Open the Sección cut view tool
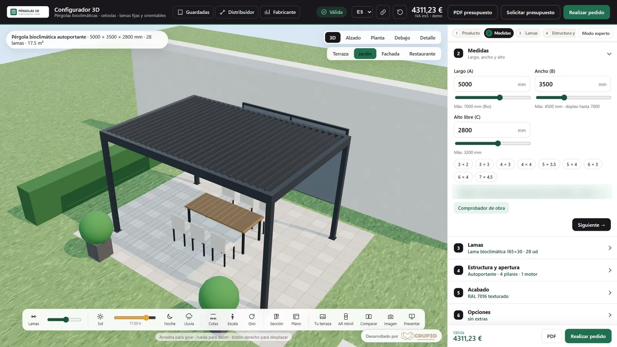The width and height of the screenshot is (617, 347). [276, 320]
